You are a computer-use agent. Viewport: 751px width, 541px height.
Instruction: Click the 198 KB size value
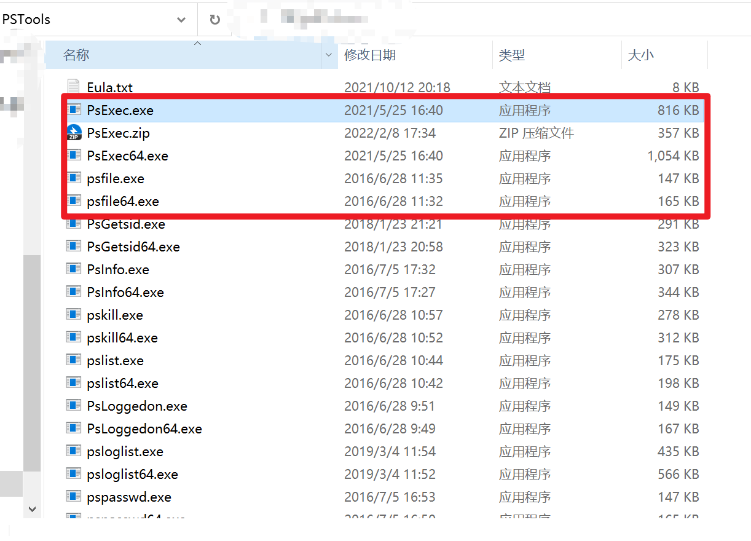(x=678, y=383)
